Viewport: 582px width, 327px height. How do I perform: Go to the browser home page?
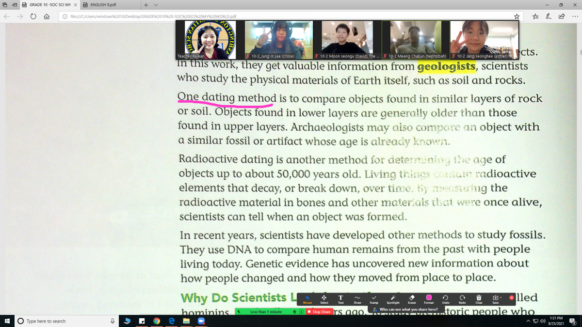click(47, 16)
